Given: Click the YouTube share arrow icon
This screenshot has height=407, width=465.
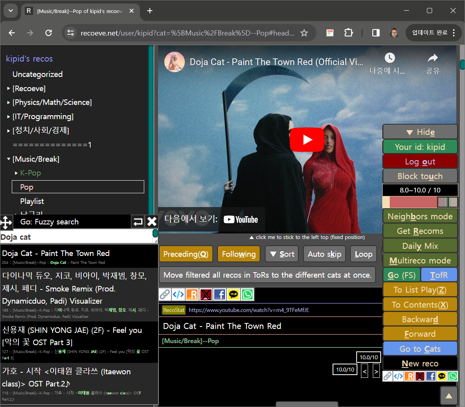Looking at the screenshot, I should pos(433,58).
